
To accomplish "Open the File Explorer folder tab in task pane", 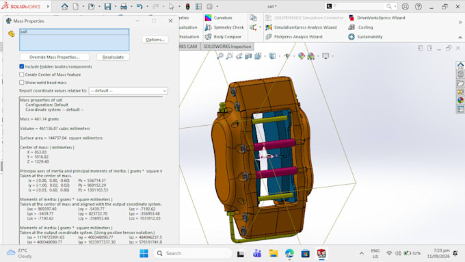I will pos(460,83).
